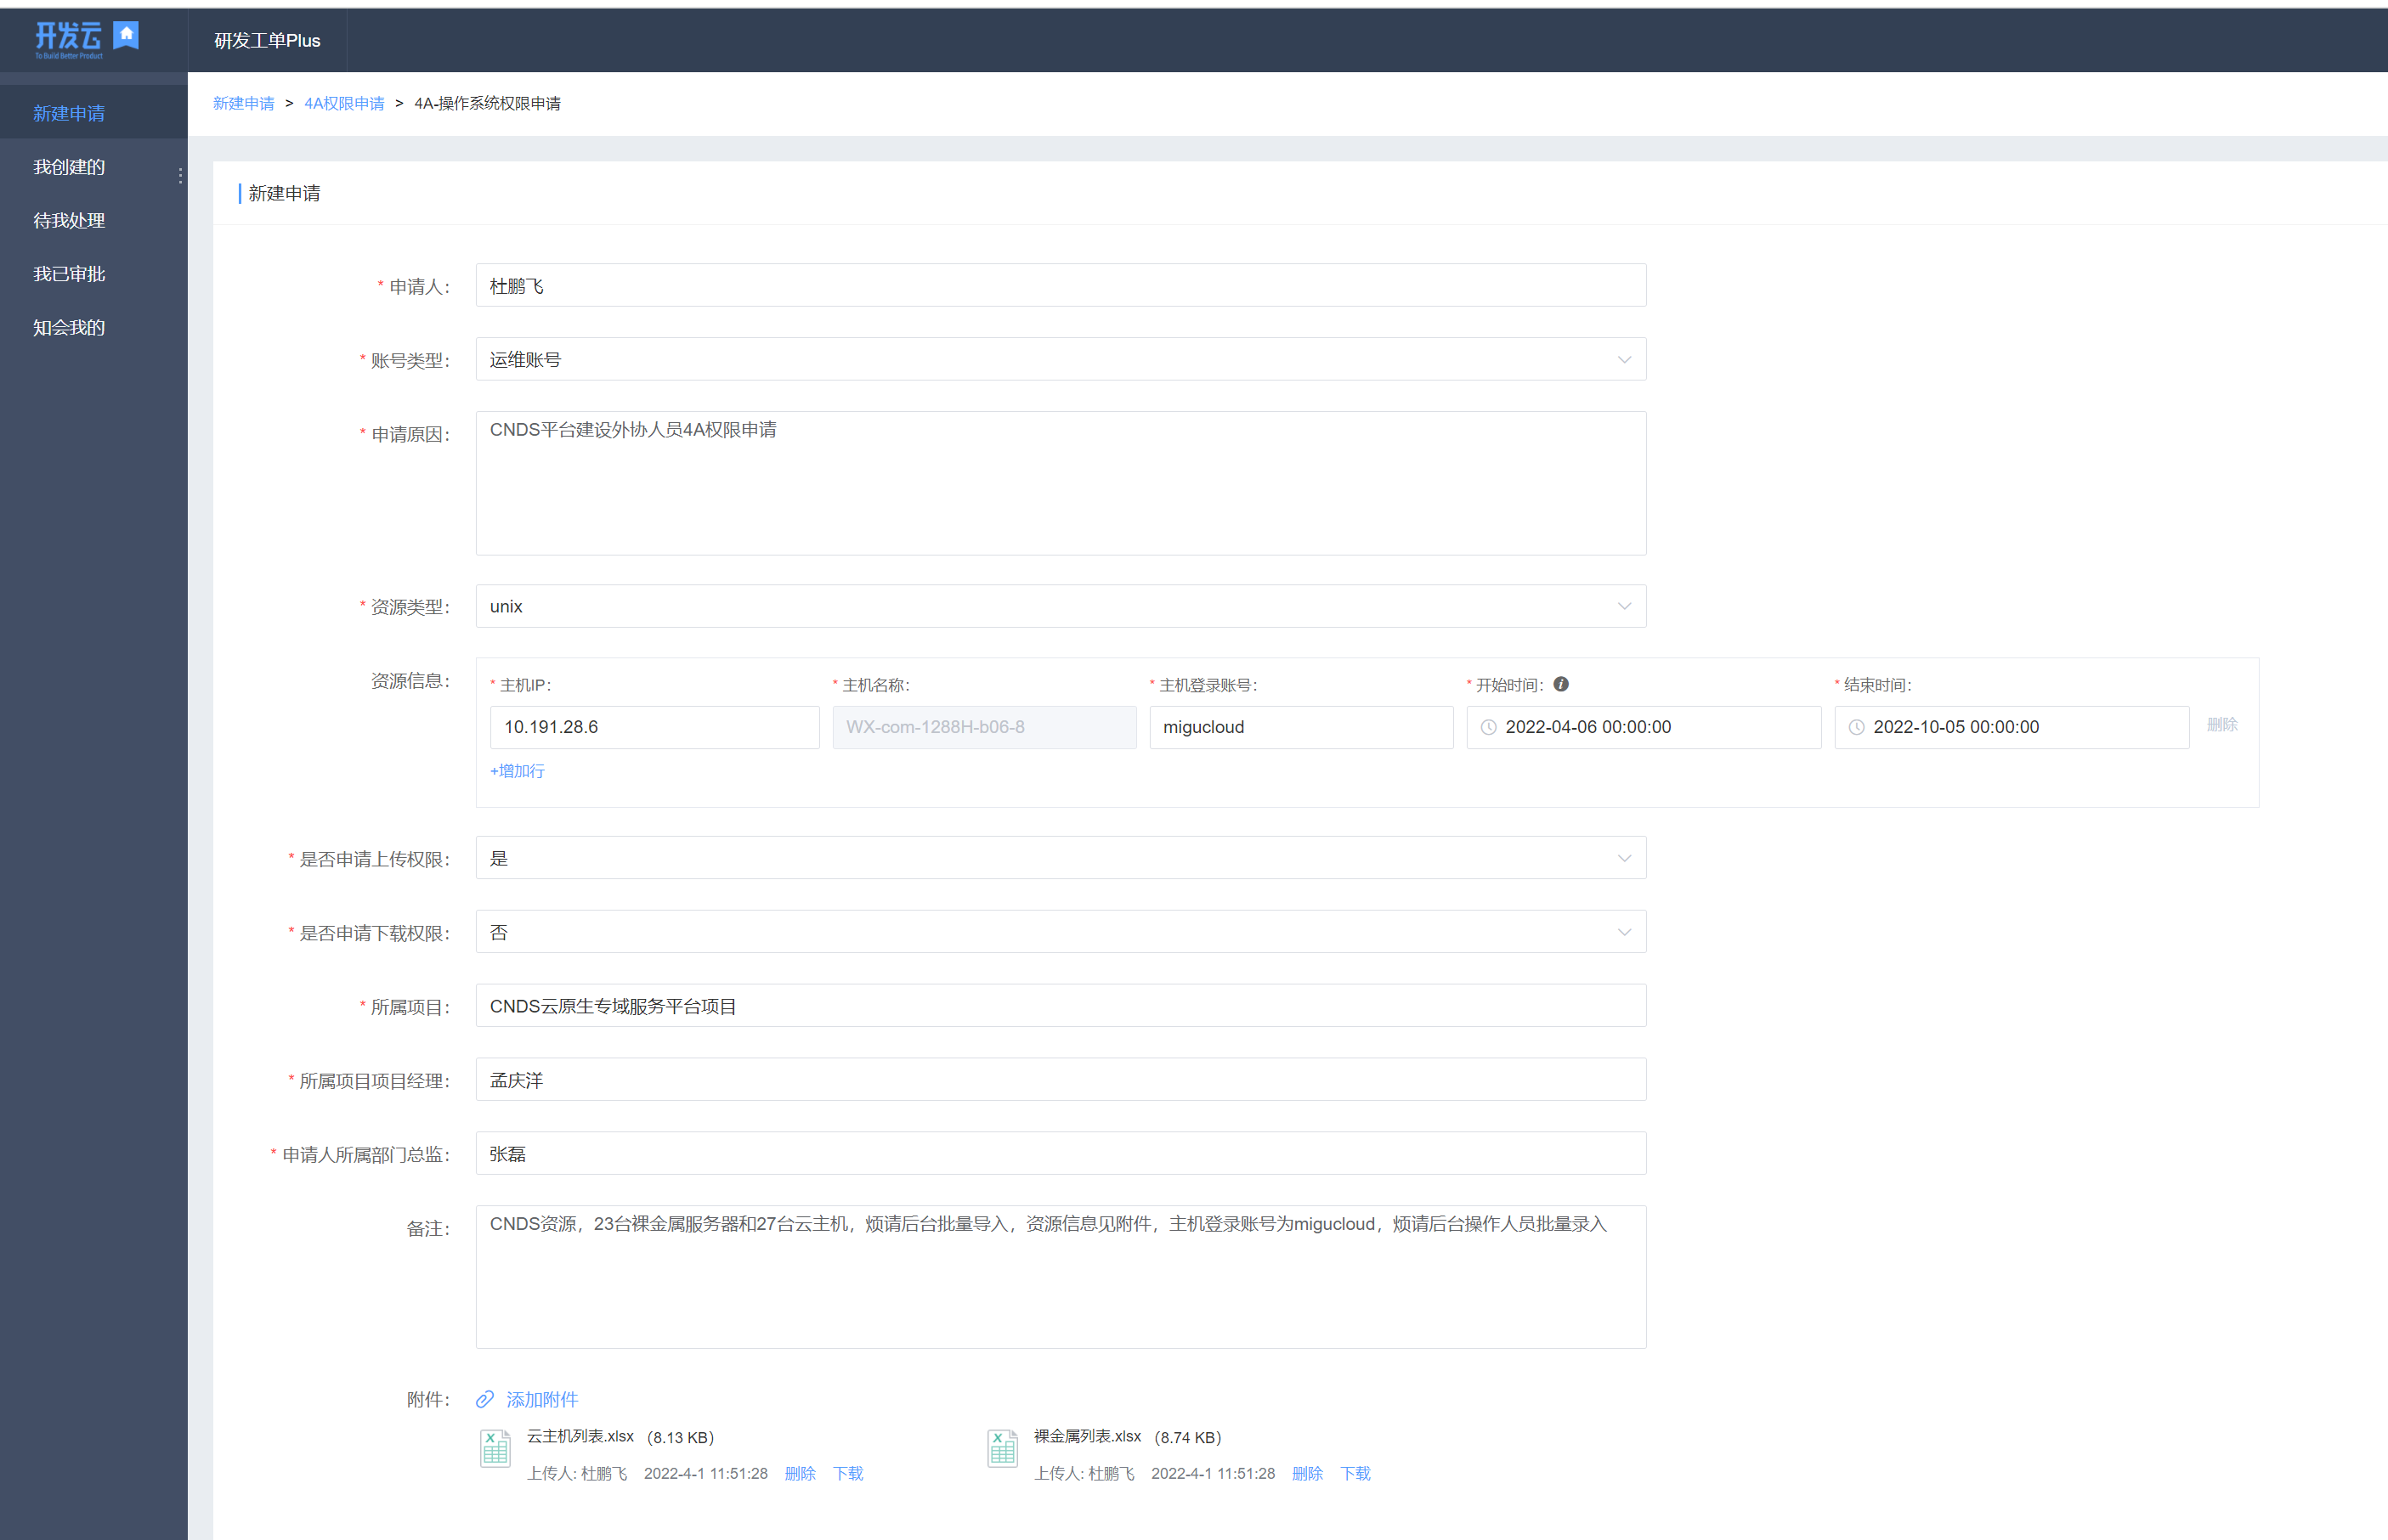The image size is (2388, 1540).
Task: Open 我创建的 in the sidebar
Action: (x=69, y=167)
